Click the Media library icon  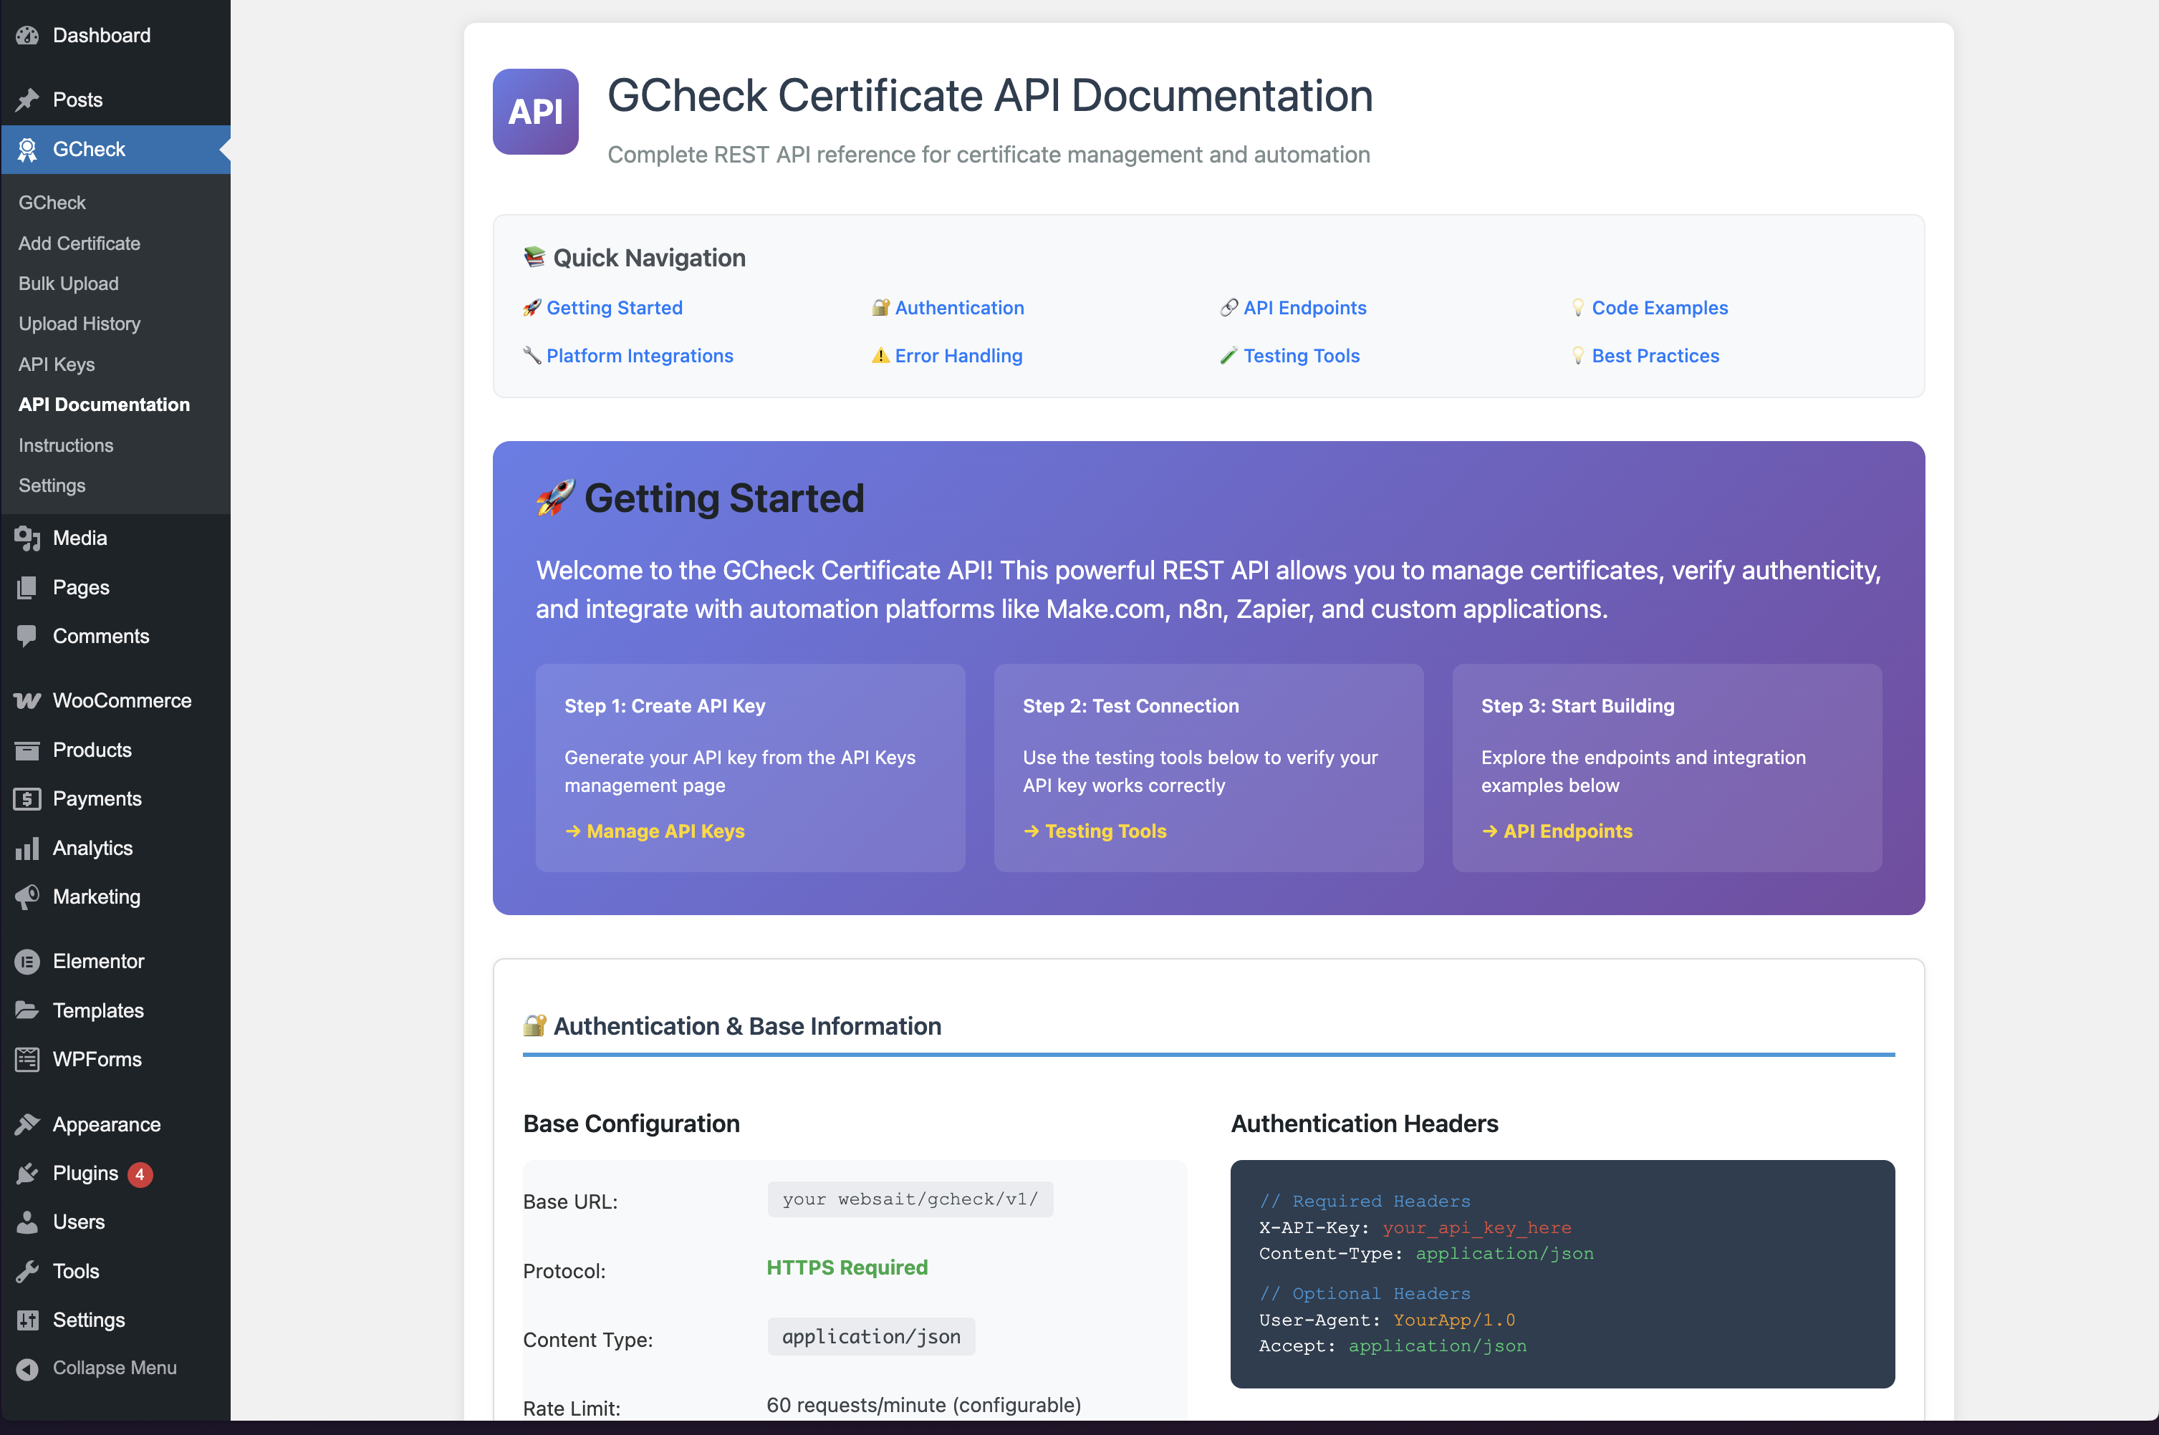(x=27, y=538)
